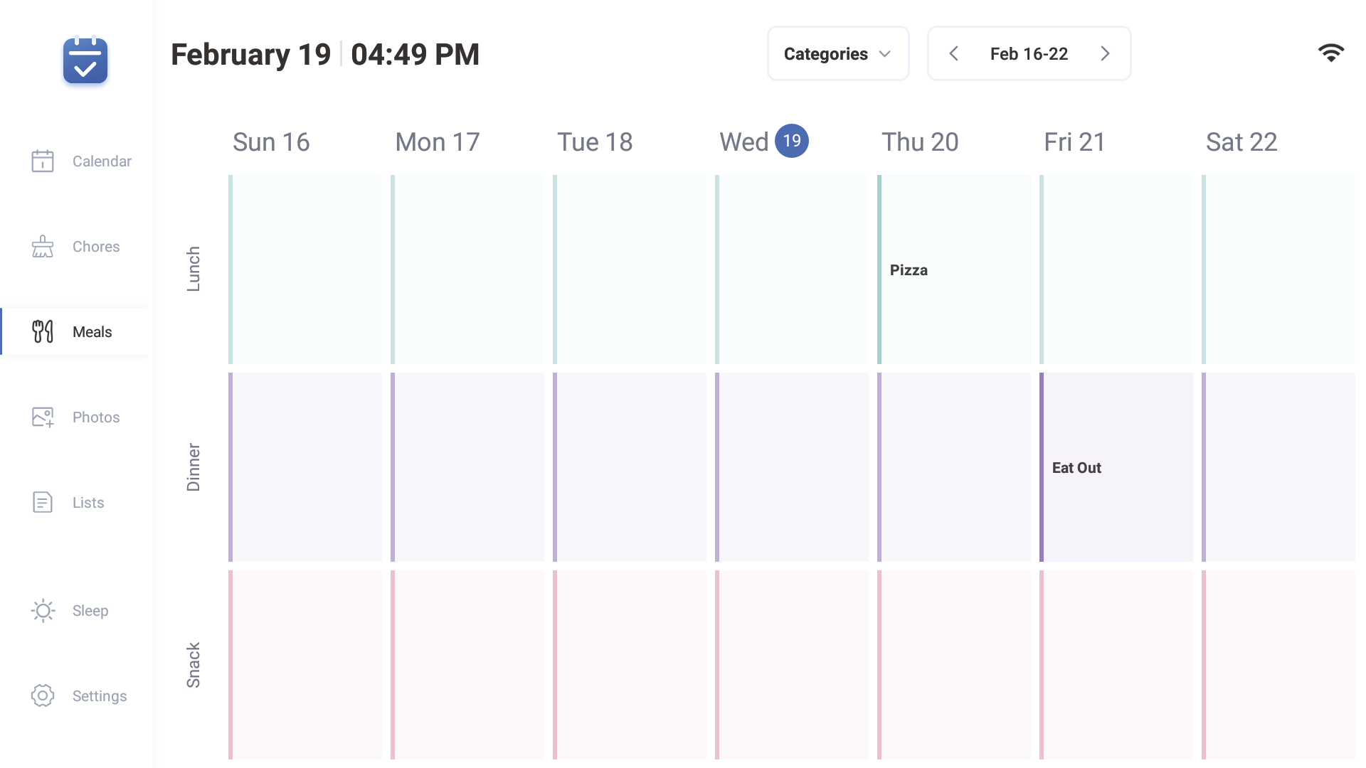
Task: Go to previous week with left chevron
Action: click(x=954, y=54)
